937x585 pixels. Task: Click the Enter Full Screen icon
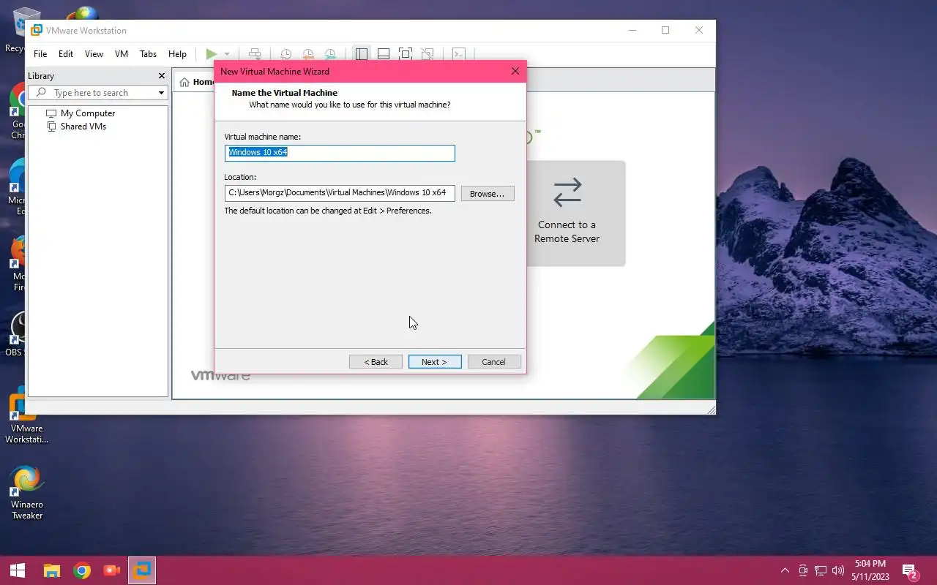pos(405,54)
